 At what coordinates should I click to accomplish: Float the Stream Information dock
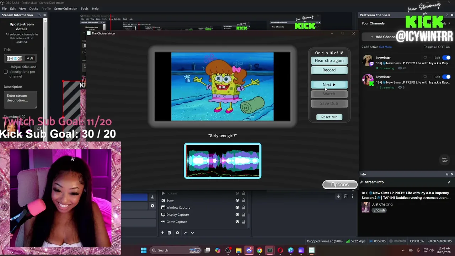coord(39,15)
